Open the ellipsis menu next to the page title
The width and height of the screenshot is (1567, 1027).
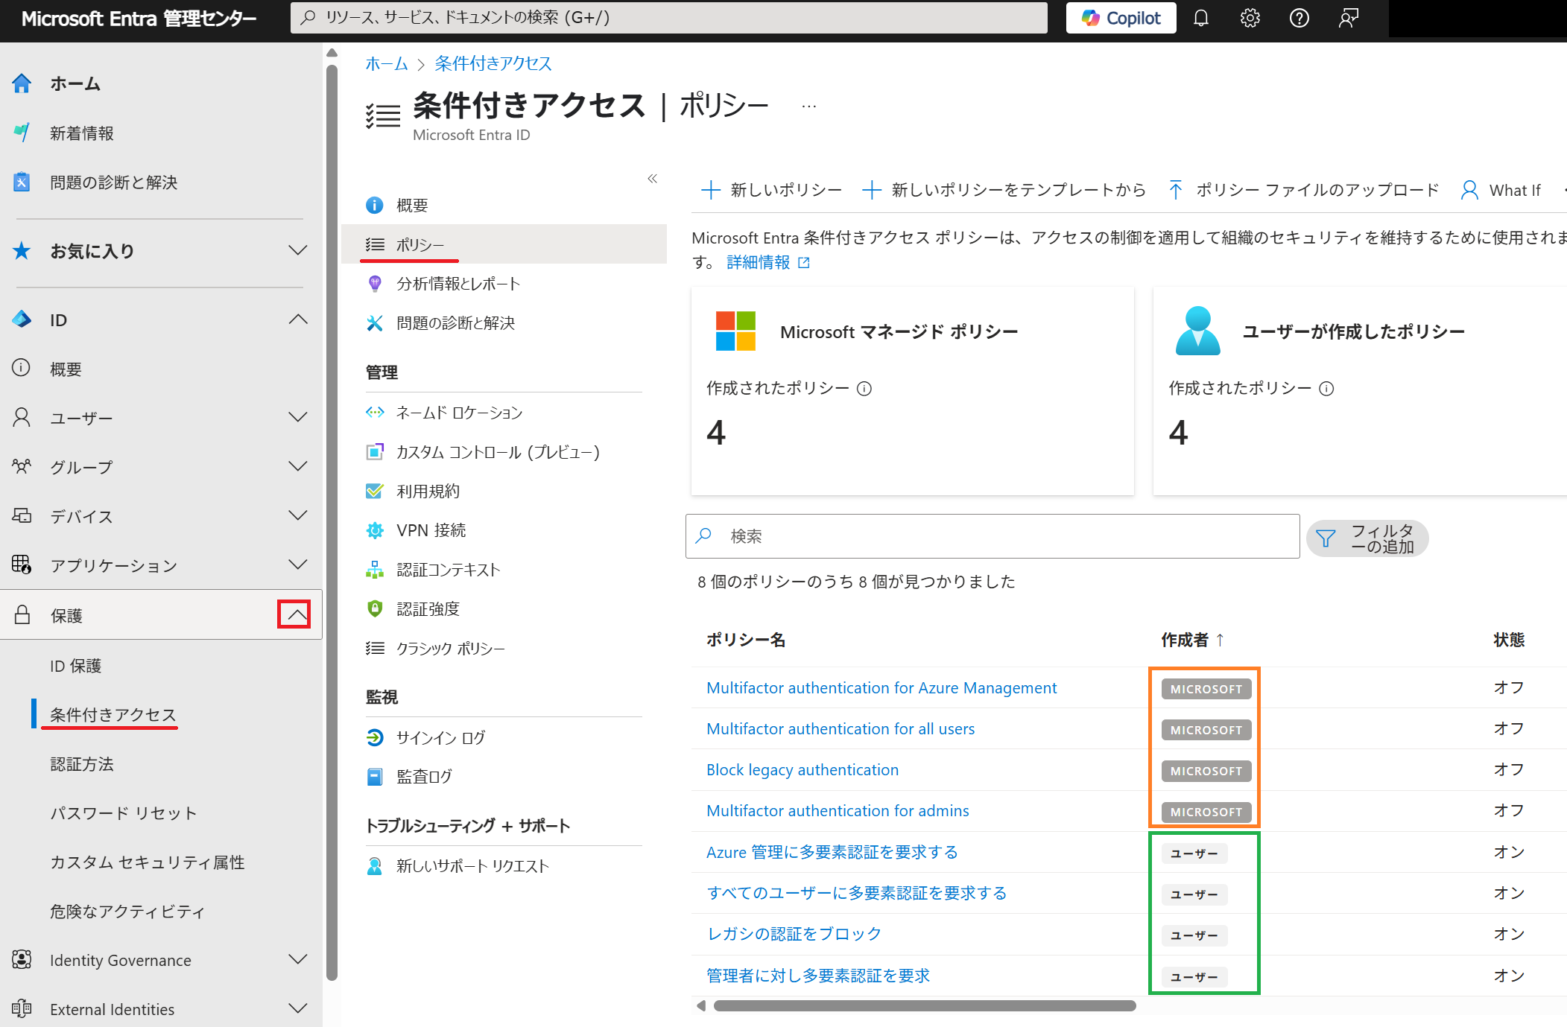[x=808, y=106]
